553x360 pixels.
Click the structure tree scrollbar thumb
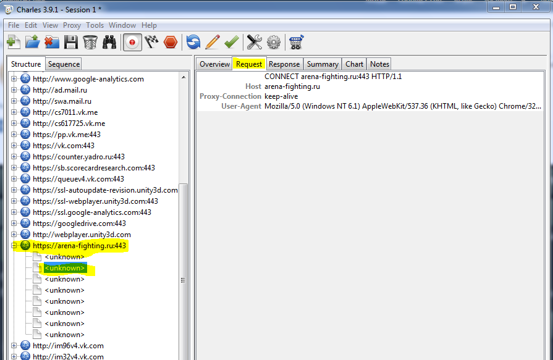(184, 272)
